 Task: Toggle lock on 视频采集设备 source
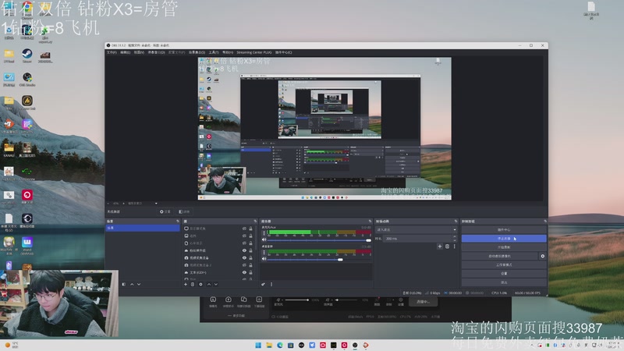[250, 258]
